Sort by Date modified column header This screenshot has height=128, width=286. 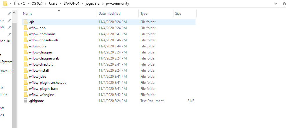109,14
